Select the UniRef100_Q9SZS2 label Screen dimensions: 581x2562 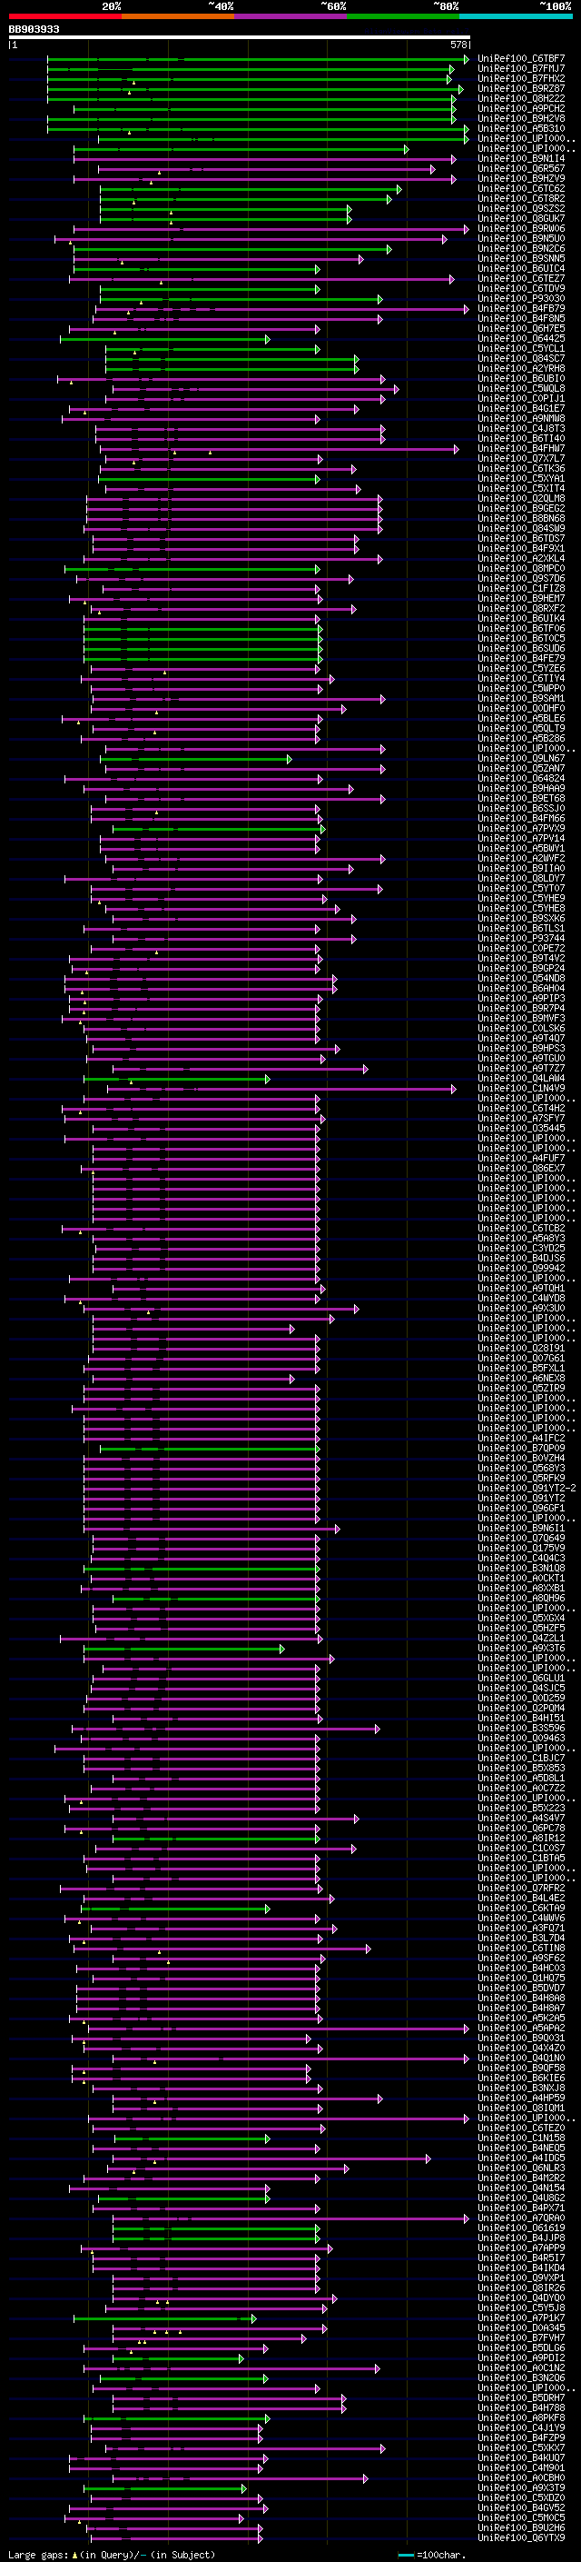(x=521, y=209)
